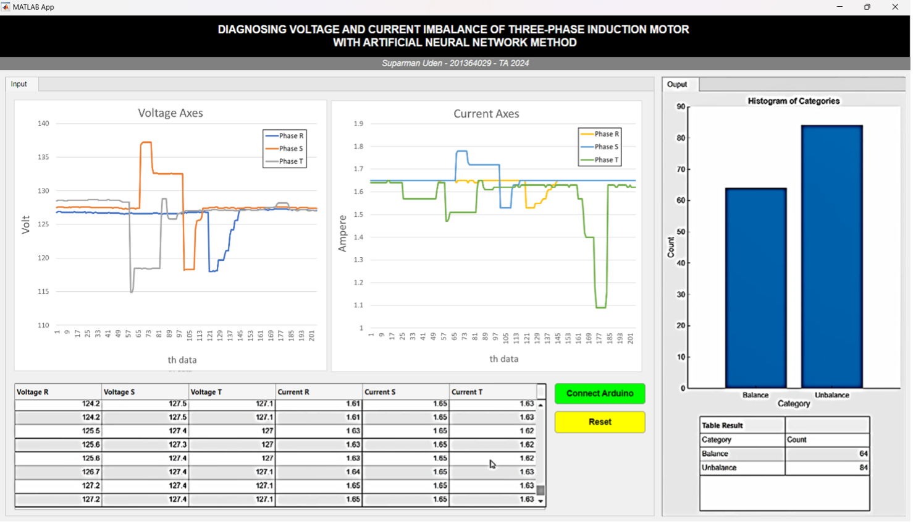Select the Voltage R column header
913x523 pixels.
58,393
